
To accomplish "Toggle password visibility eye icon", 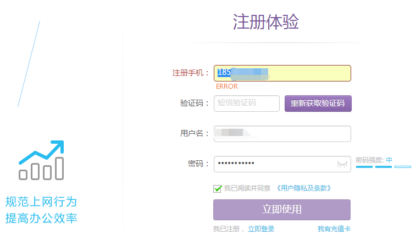I will click(342, 164).
